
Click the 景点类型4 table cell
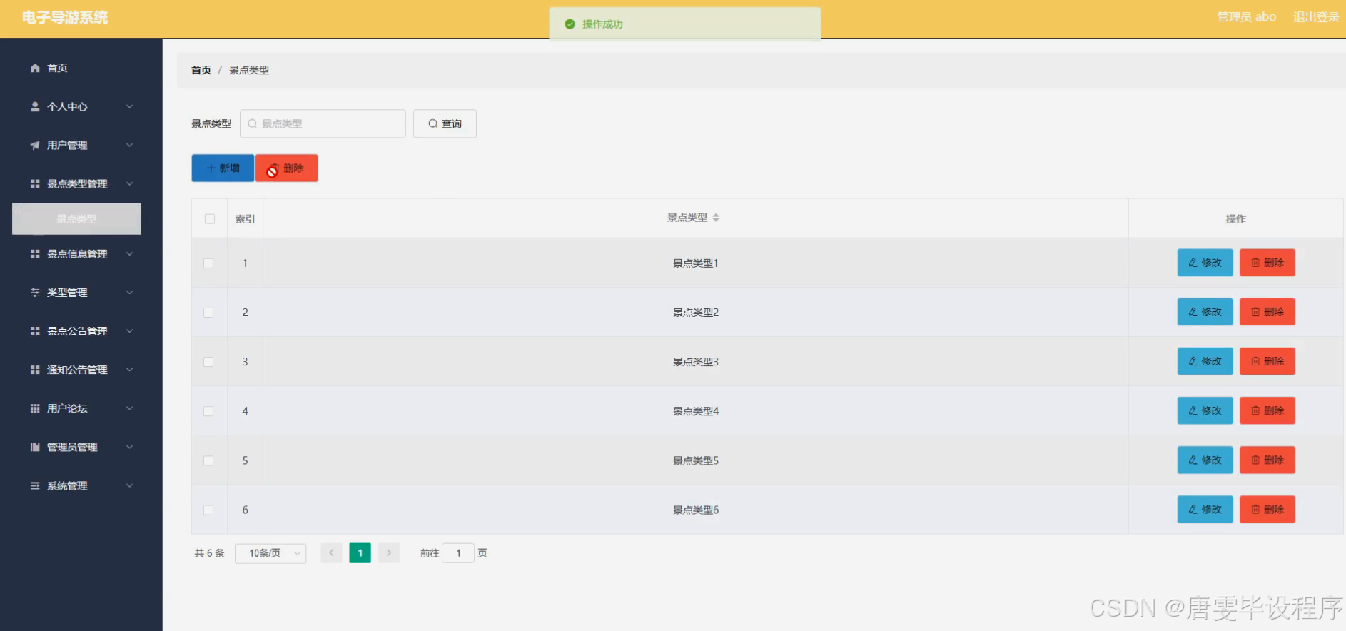pos(696,411)
